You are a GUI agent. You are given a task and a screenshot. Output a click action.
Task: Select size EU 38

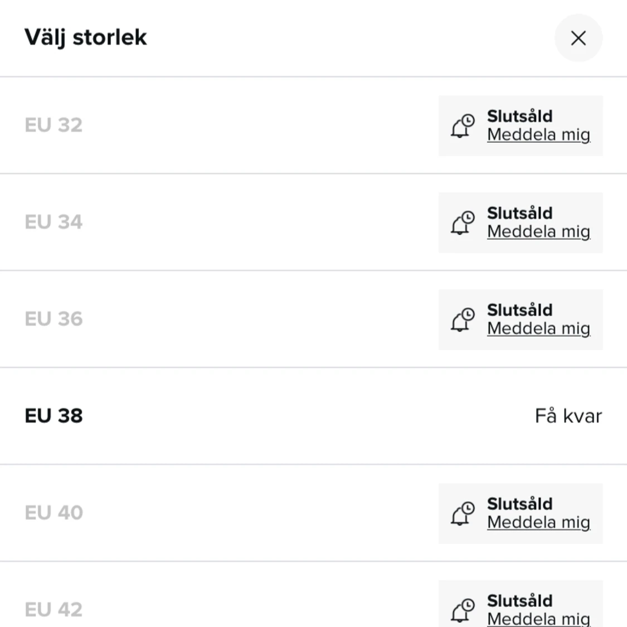point(313,416)
